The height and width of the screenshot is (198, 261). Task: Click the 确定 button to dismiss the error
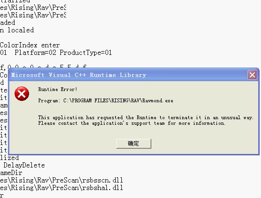pos(134,144)
